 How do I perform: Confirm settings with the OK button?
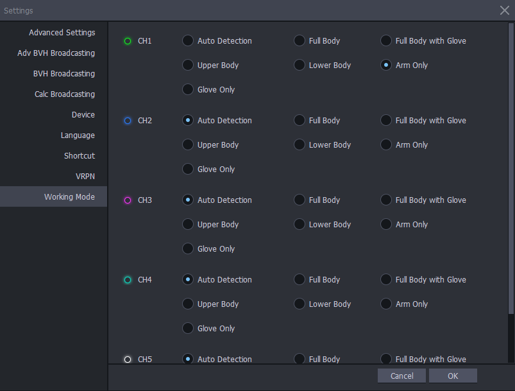452,375
